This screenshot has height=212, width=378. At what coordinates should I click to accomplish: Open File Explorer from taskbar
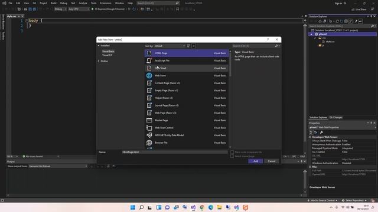pyautogui.click(x=219, y=207)
